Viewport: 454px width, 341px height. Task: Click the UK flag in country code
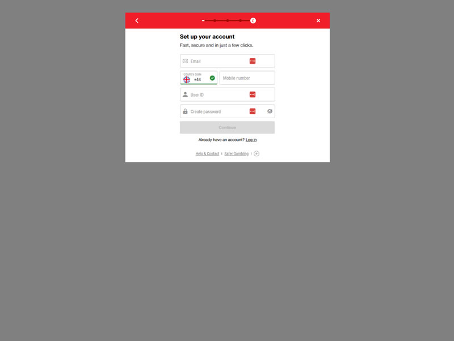coord(187,80)
